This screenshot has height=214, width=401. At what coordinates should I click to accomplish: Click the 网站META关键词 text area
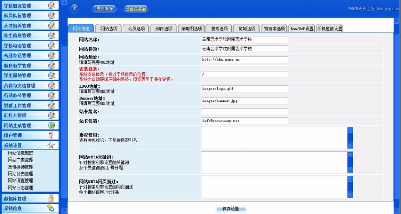click(x=277, y=162)
